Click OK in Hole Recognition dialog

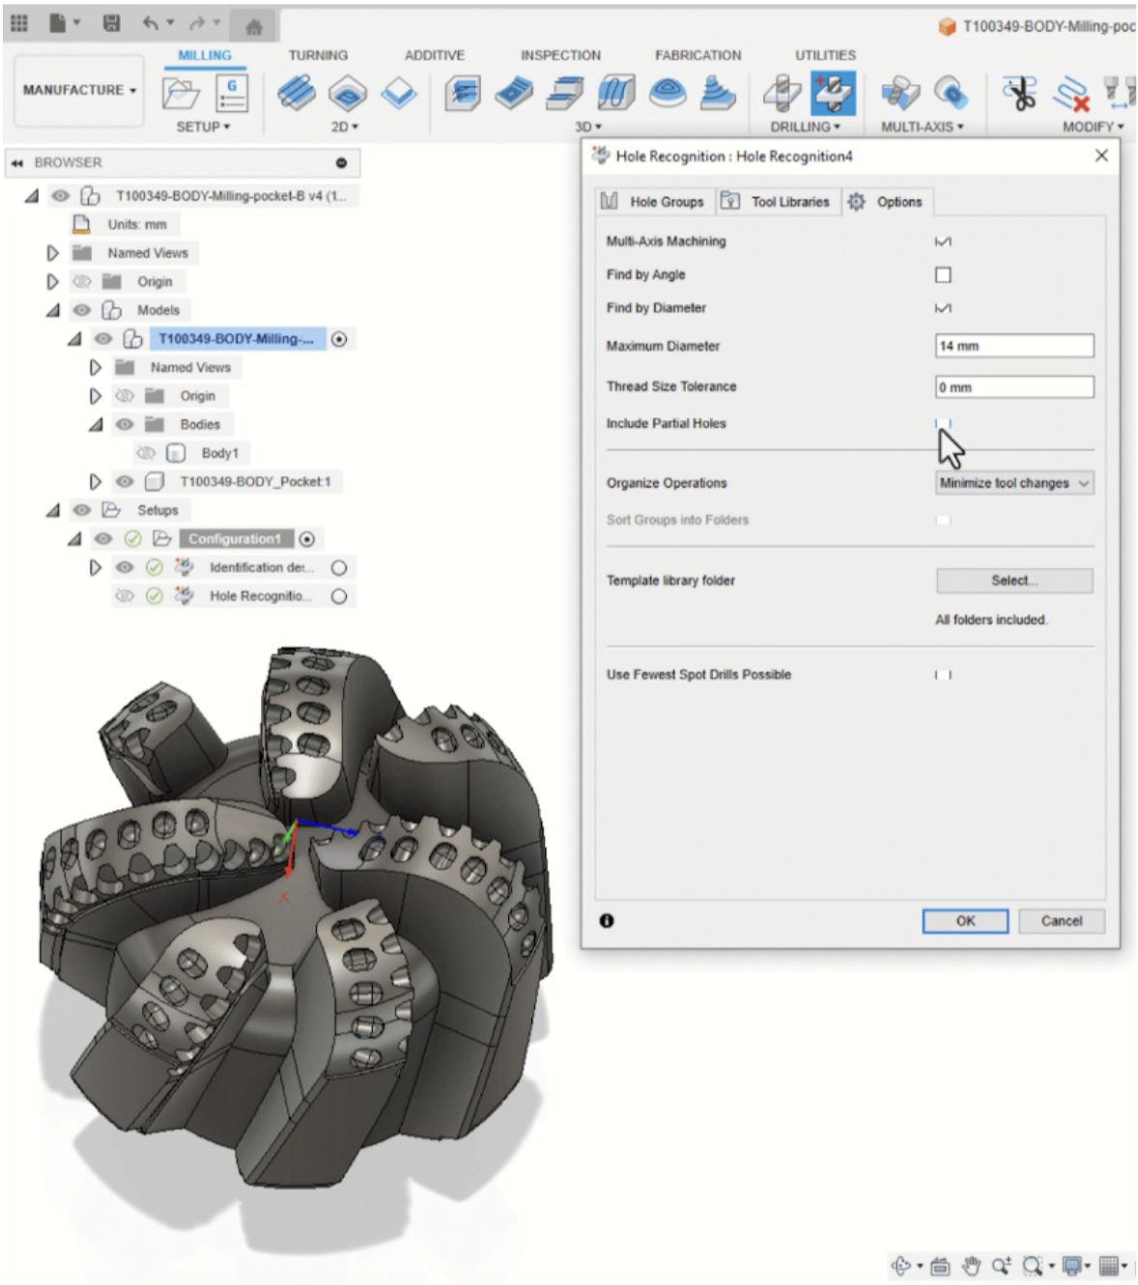tap(965, 921)
